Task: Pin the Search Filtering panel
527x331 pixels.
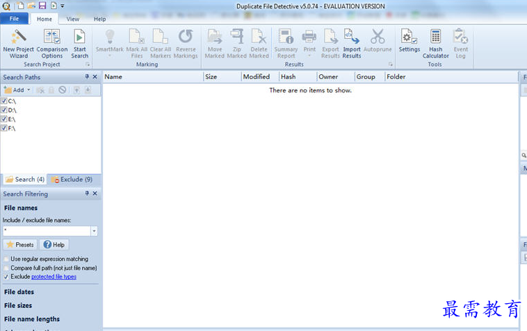Action: [87, 194]
